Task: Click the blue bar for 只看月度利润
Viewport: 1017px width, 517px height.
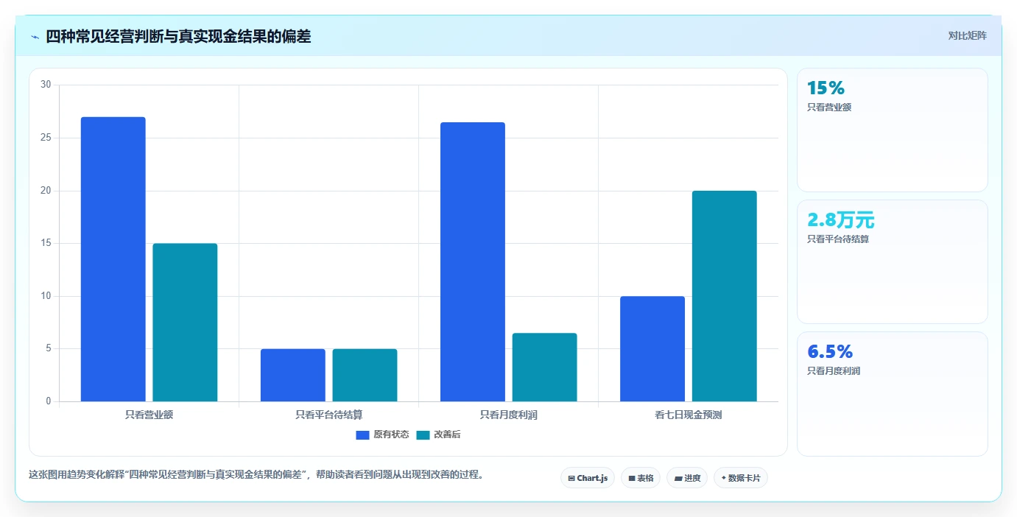Action: 473,261
